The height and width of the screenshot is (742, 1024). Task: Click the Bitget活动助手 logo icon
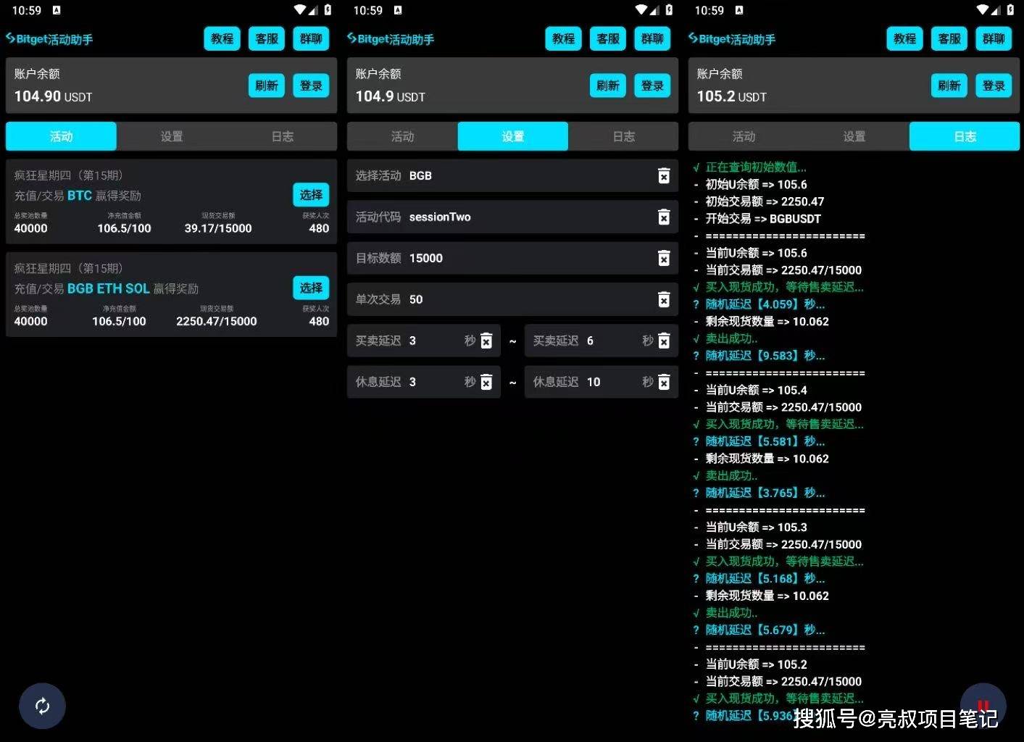point(11,39)
